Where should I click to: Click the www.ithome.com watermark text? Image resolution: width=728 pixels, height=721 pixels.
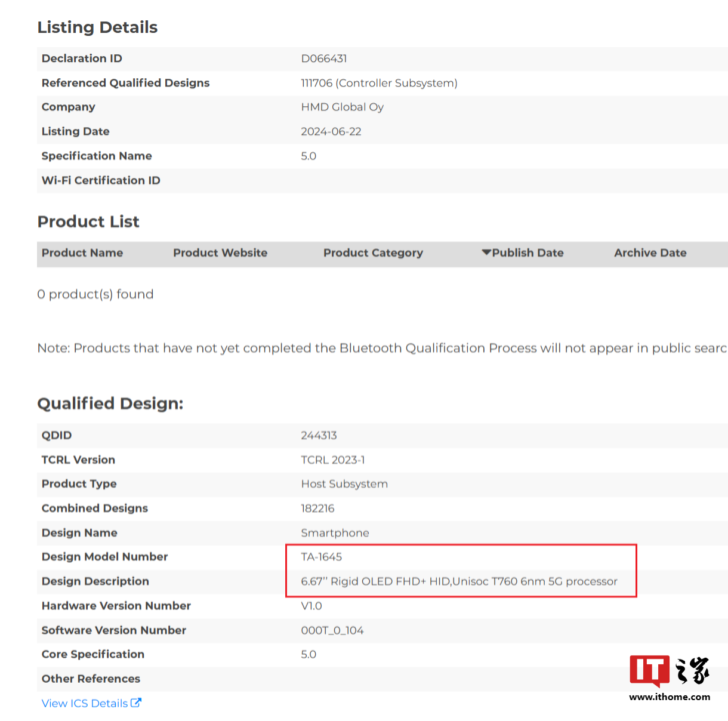coord(670,697)
